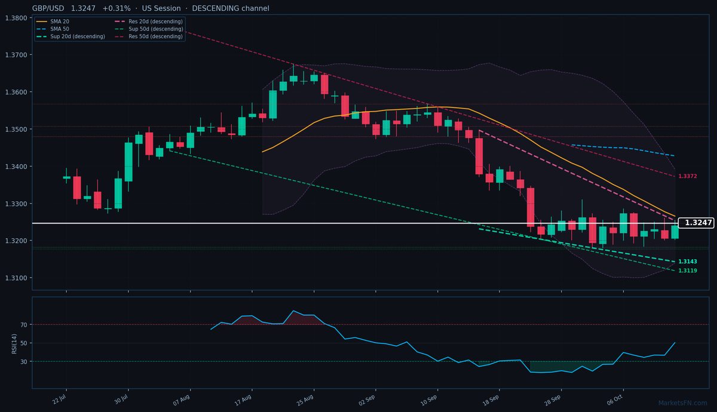Select the Sup 20d (descending) legend entry
Image resolution: width=717 pixels, height=412 pixels.
coord(71,36)
